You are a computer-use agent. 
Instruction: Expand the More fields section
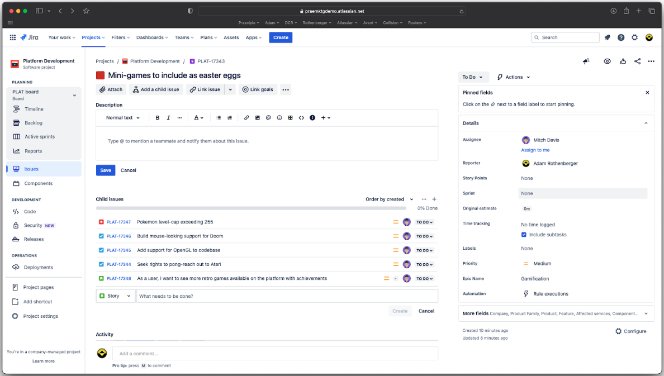tap(646, 314)
